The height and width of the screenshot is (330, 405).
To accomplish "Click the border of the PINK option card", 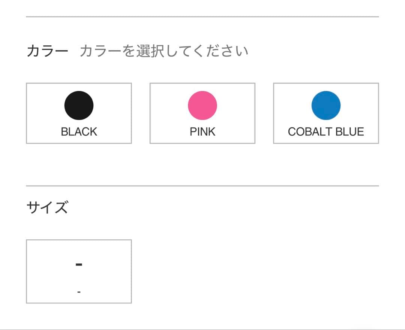I will click(x=150, y=113).
